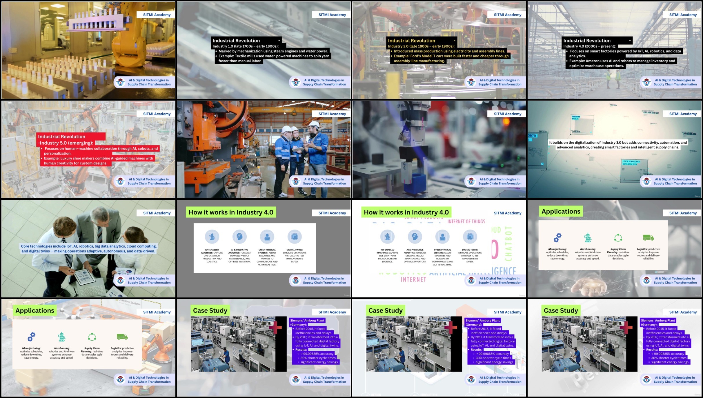Click 'How it works' title on word-cloud slide
This screenshot has width=703, height=398.
[x=406, y=212]
